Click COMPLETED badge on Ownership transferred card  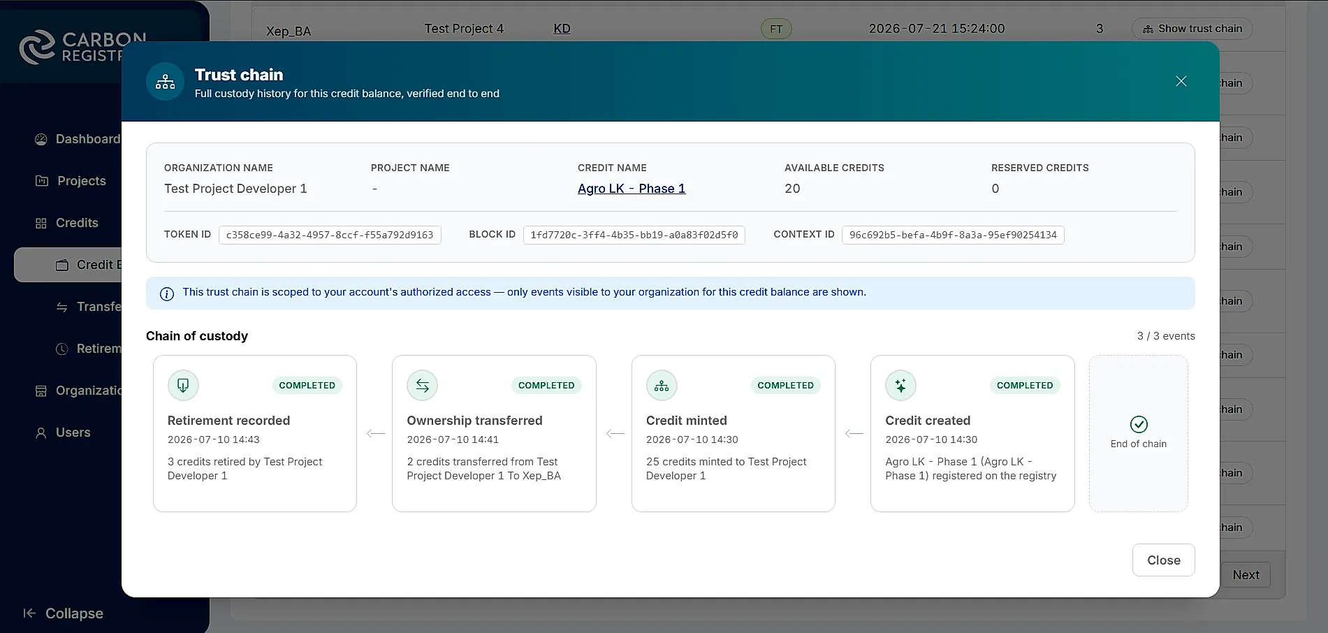coord(546,386)
